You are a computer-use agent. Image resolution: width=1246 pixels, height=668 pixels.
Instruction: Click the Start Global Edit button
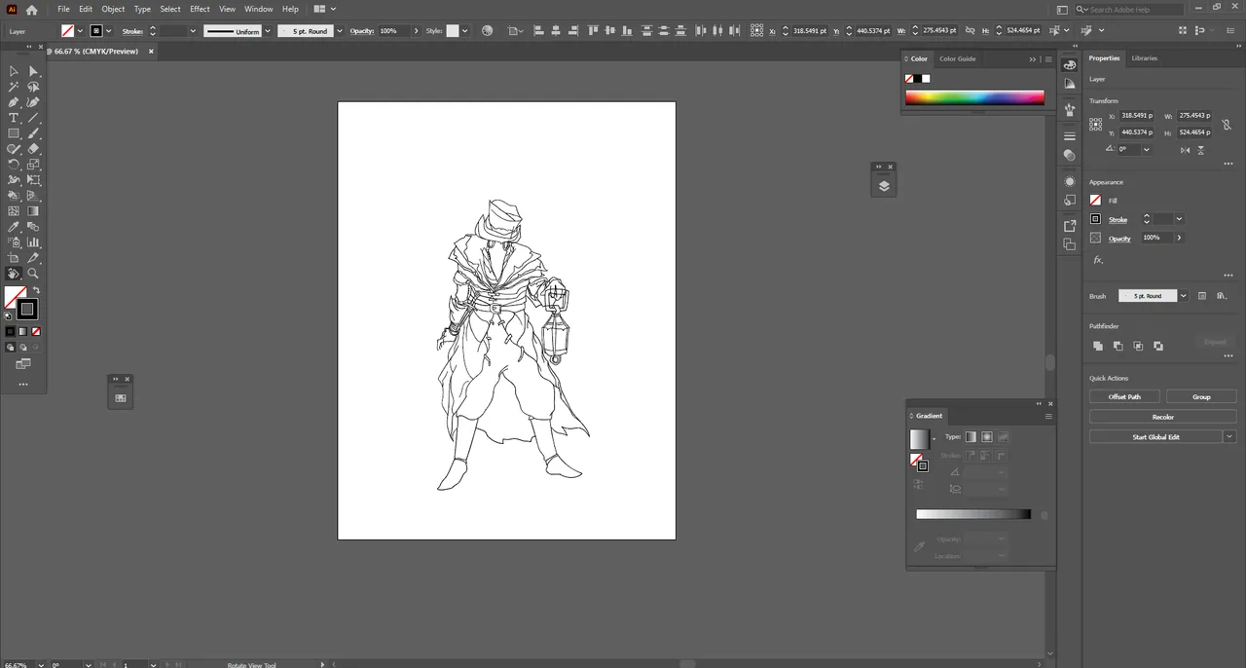click(x=1155, y=437)
